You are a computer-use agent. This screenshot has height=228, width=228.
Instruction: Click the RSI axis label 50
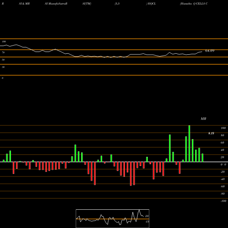point(3,60)
